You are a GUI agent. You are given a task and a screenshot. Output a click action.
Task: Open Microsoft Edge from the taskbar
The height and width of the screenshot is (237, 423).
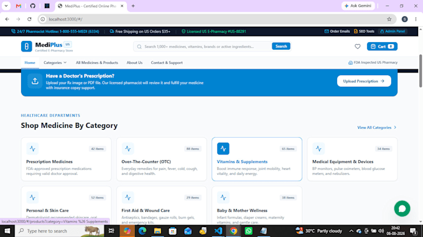point(142,231)
